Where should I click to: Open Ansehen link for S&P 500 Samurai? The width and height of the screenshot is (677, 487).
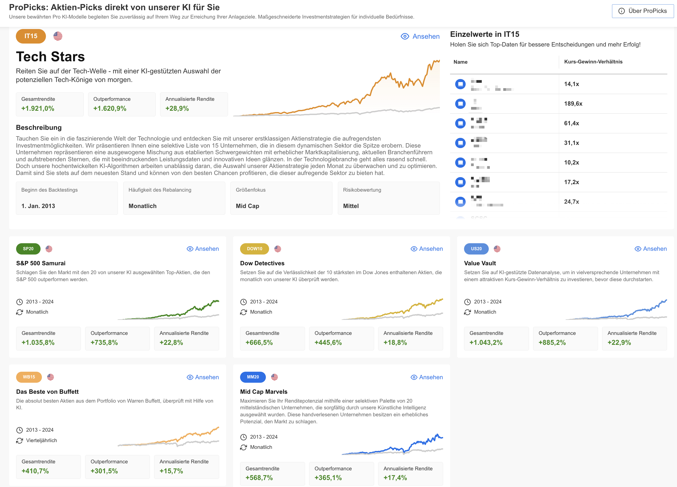pos(203,249)
